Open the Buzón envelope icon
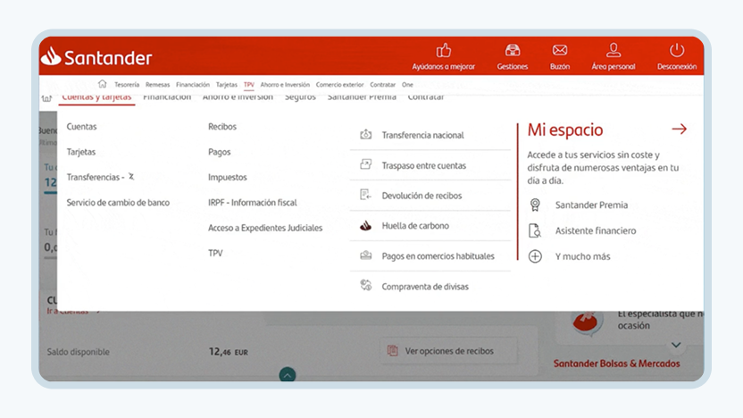Viewport: 743px width, 418px height. click(x=560, y=50)
